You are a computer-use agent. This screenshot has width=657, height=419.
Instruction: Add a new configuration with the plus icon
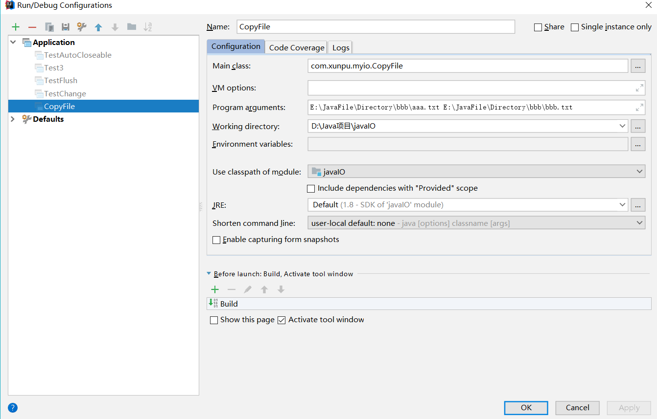[x=16, y=27]
